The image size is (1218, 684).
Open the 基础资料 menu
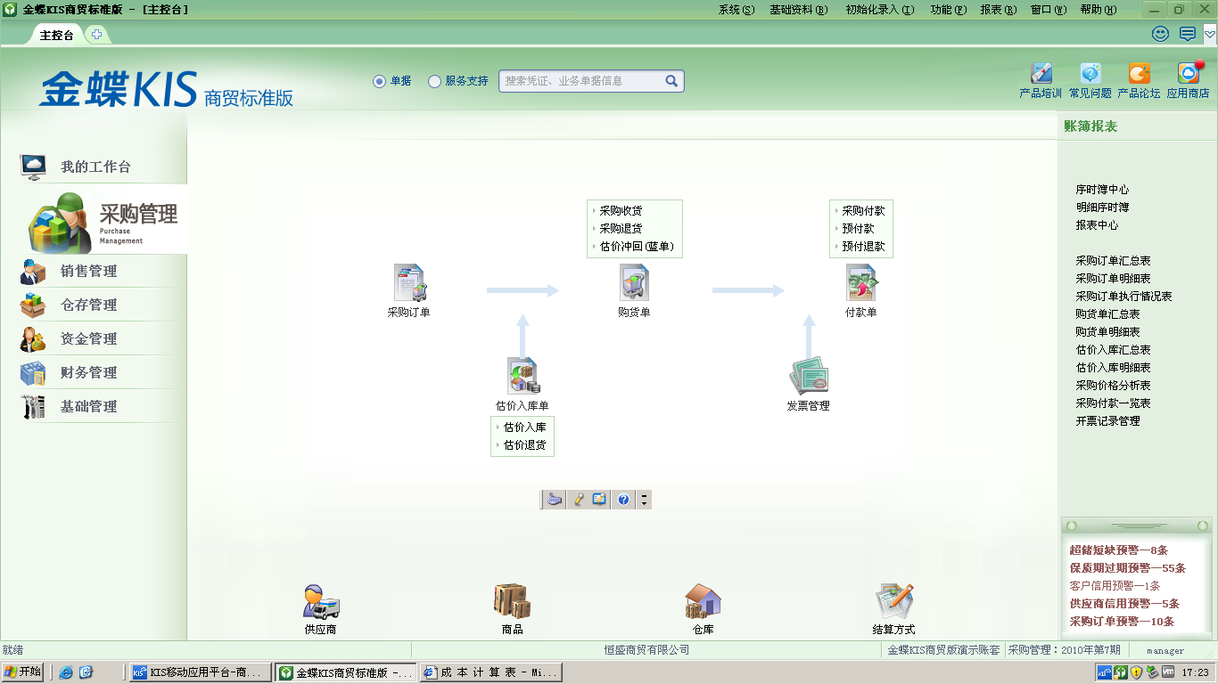[798, 10]
